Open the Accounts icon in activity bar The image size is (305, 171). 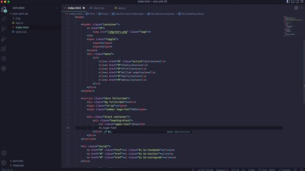4,153
